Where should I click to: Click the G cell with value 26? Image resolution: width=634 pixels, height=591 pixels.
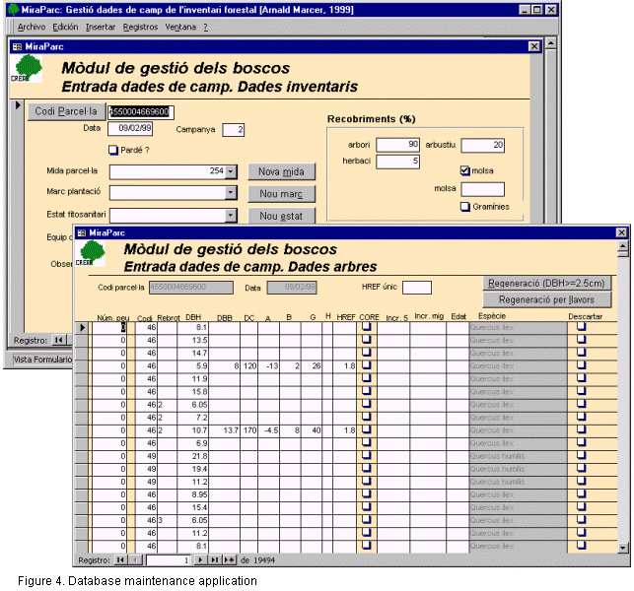tap(312, 365)
